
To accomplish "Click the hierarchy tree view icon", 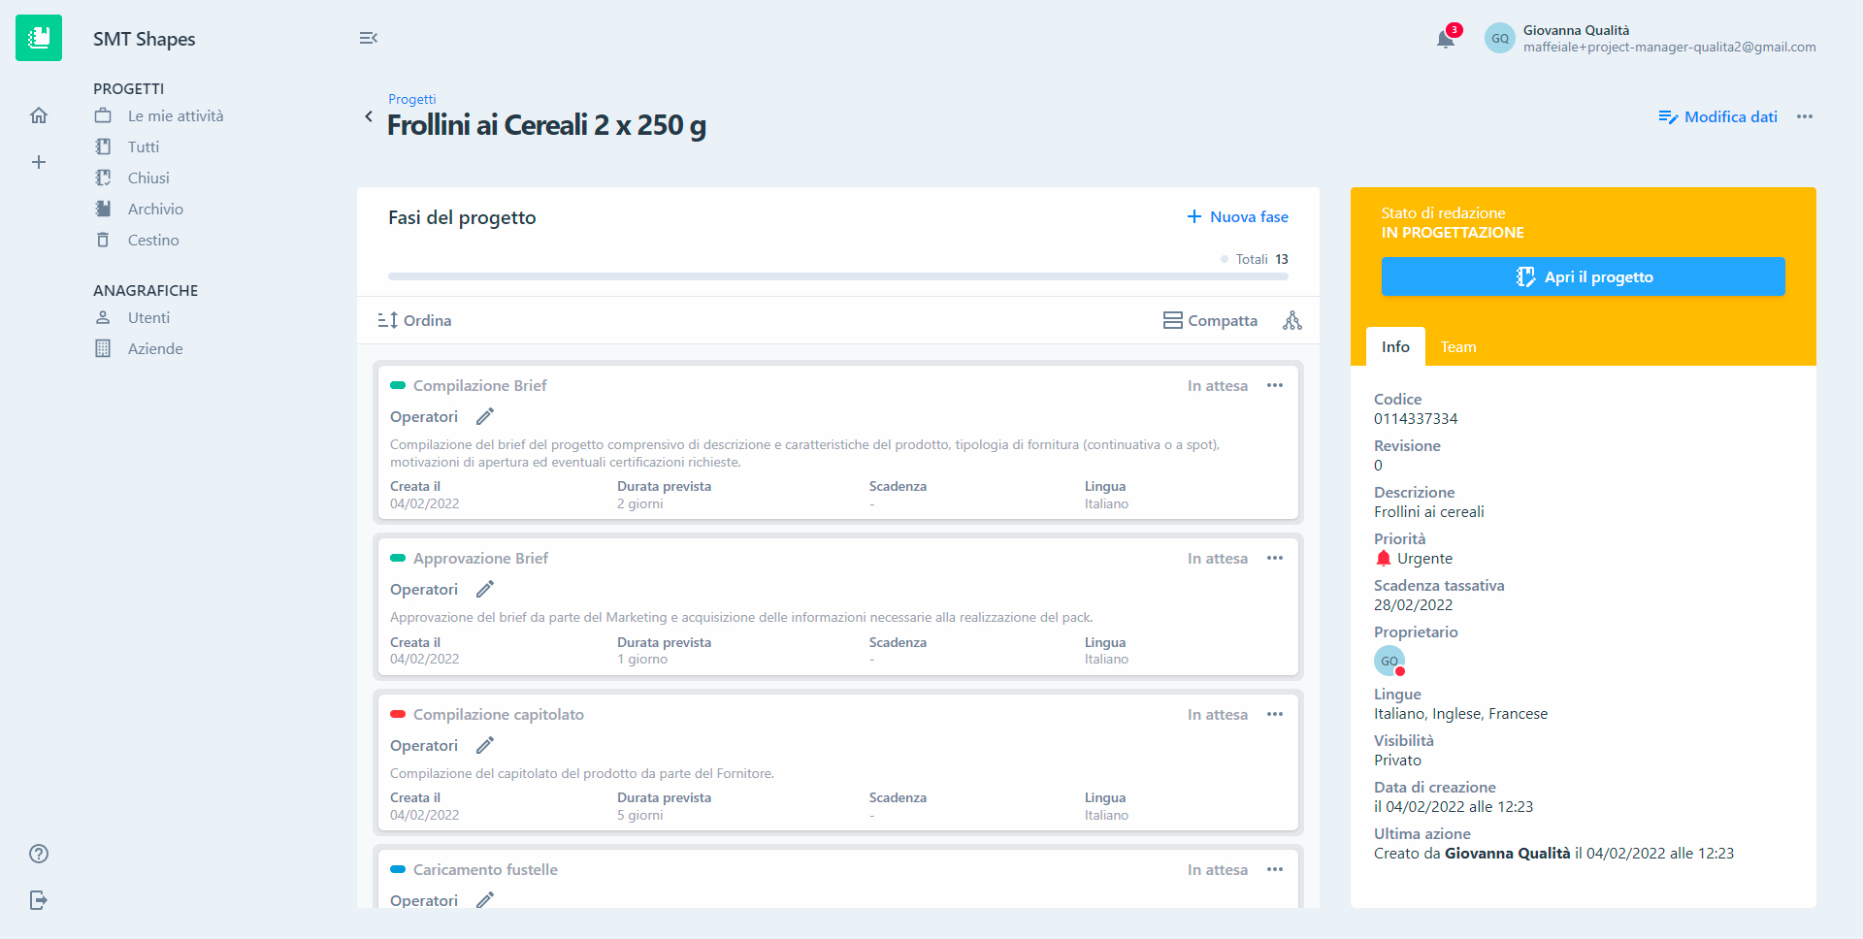I will tap(1292, 320).
